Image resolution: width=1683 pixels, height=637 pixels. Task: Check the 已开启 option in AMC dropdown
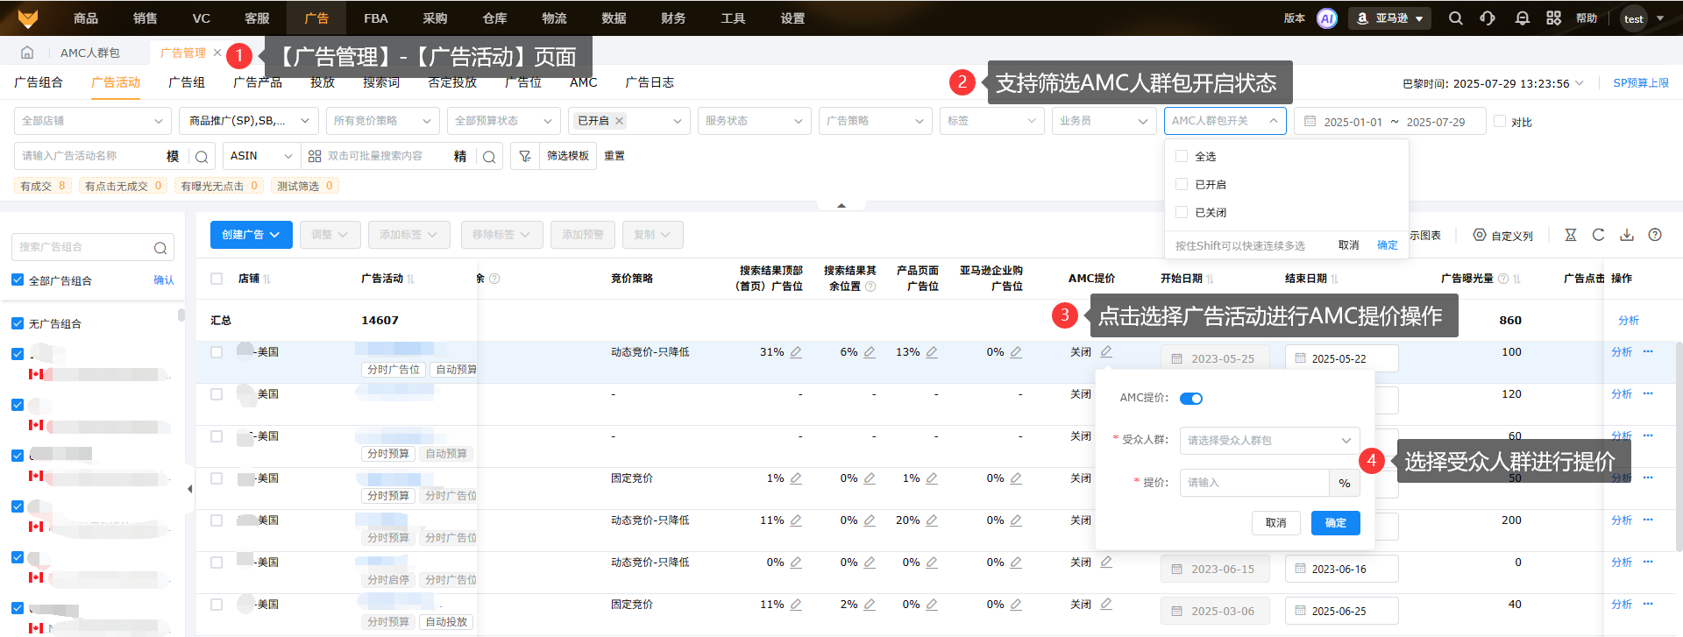click(1182, 184)
